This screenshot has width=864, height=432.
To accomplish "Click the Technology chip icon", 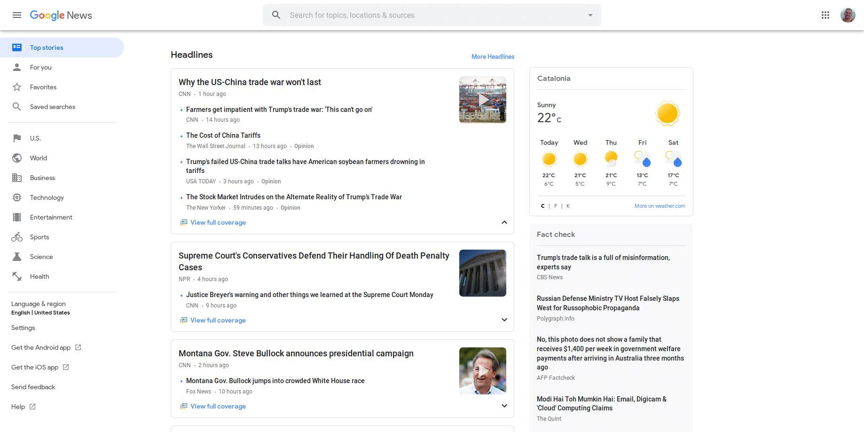I will pyautogui.click(x=17, y=197).
